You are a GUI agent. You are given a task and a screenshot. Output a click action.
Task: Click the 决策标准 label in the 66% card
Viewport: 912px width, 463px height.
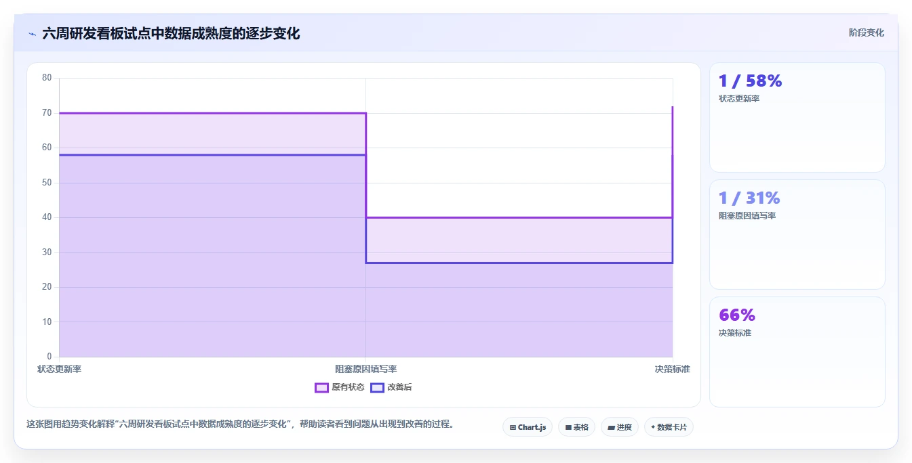point(735,333)
